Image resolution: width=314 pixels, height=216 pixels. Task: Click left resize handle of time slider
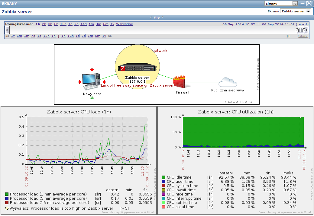(x=297, y=30)
